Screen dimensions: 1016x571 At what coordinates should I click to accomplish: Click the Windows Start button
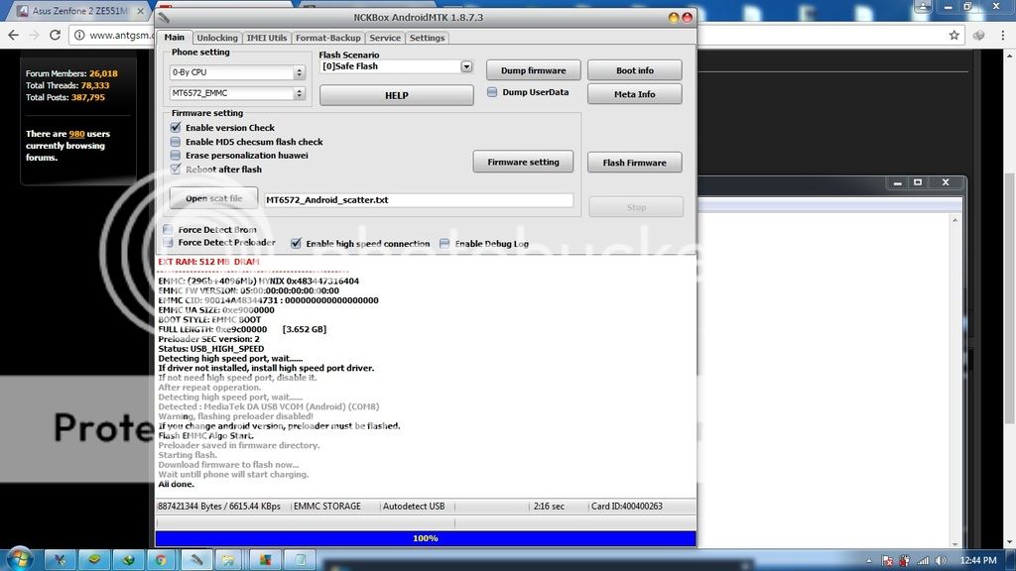click(20, 560)
